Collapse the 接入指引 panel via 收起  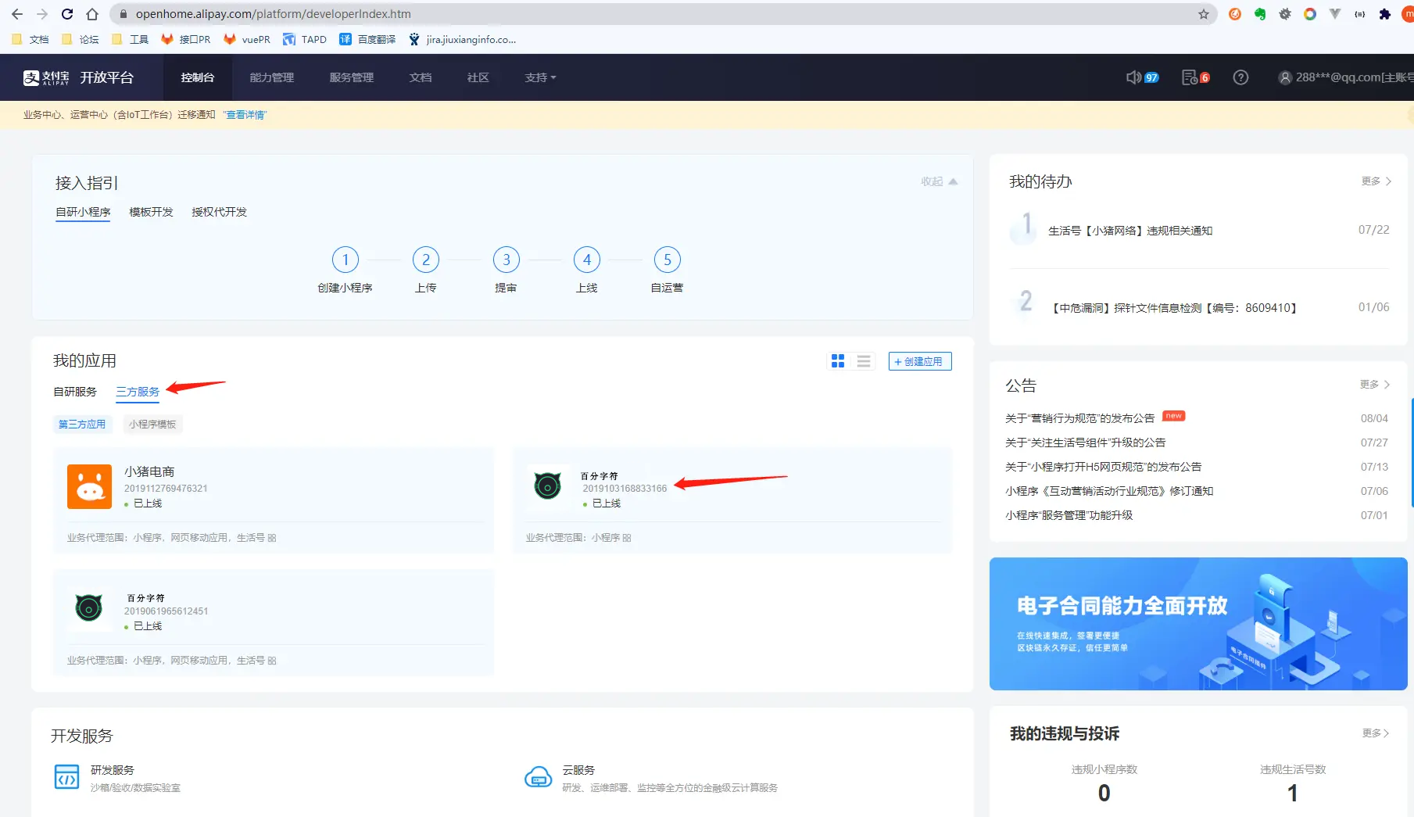tap(939, 181)
